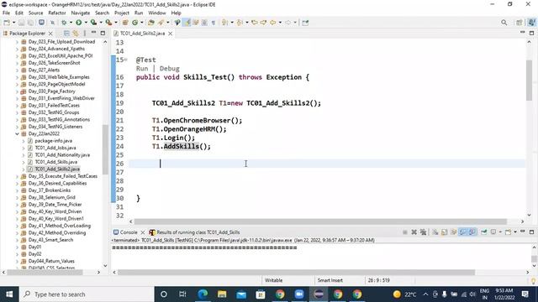
Task: Open the Source menu
Action: (x=35, y=13)
